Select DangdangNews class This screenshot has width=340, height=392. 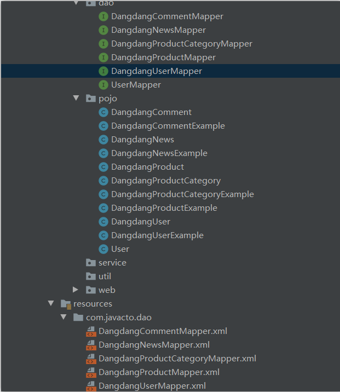click(142, 140)
